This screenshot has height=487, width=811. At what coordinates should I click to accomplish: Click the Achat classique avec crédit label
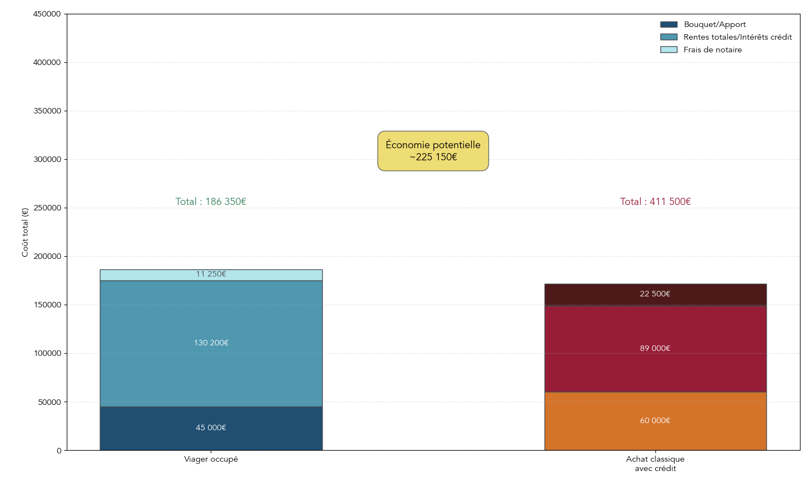point(655,463)
